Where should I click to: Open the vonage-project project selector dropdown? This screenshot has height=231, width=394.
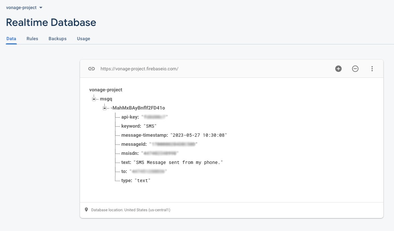(24, 7)
